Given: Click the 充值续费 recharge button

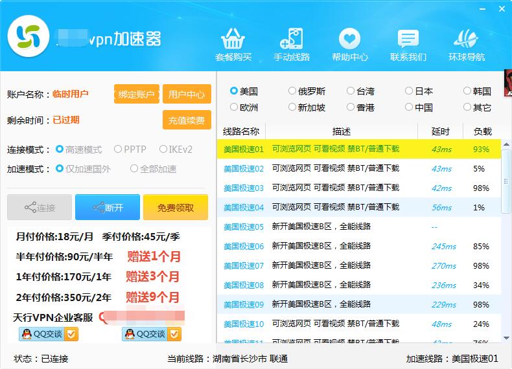Looking at the screenshot, I should tap(187, 120).
